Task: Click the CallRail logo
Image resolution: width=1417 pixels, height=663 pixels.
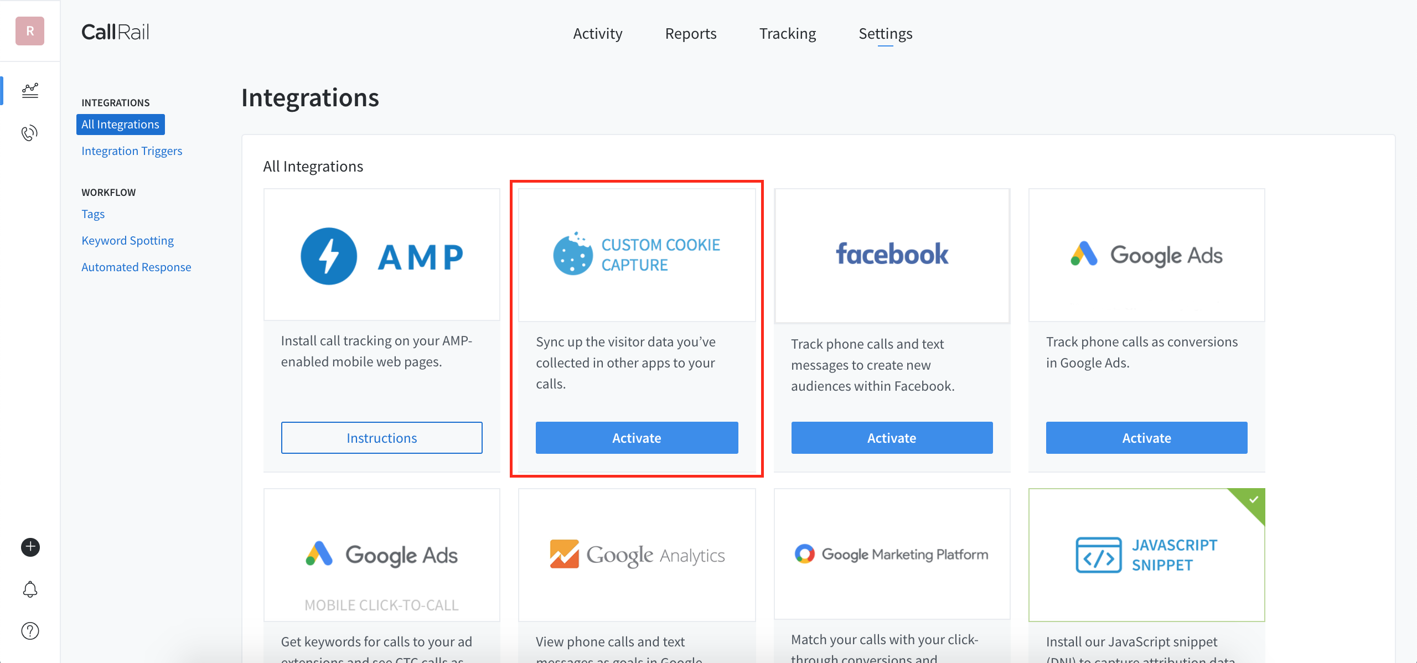Action: pyautogui.click(x=116, y=32)
